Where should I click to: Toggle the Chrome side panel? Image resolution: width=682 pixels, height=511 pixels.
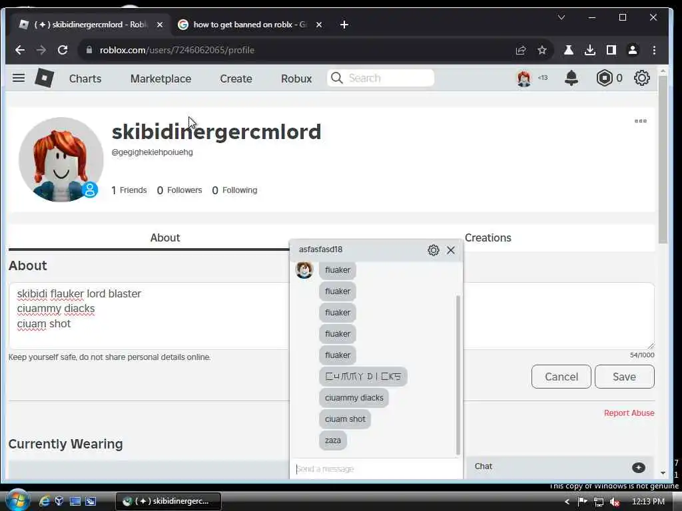(611, 50)
